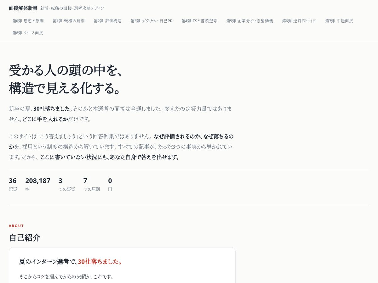Click the stat 7 つの原則
378x283 pixels.
pyautogui.click(x=92, y=185)
